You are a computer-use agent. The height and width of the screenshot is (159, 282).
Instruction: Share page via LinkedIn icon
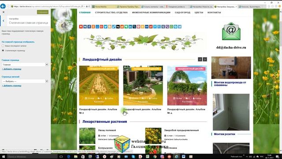(130, 26)
